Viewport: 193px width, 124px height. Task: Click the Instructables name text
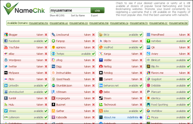tap(64, 73)
